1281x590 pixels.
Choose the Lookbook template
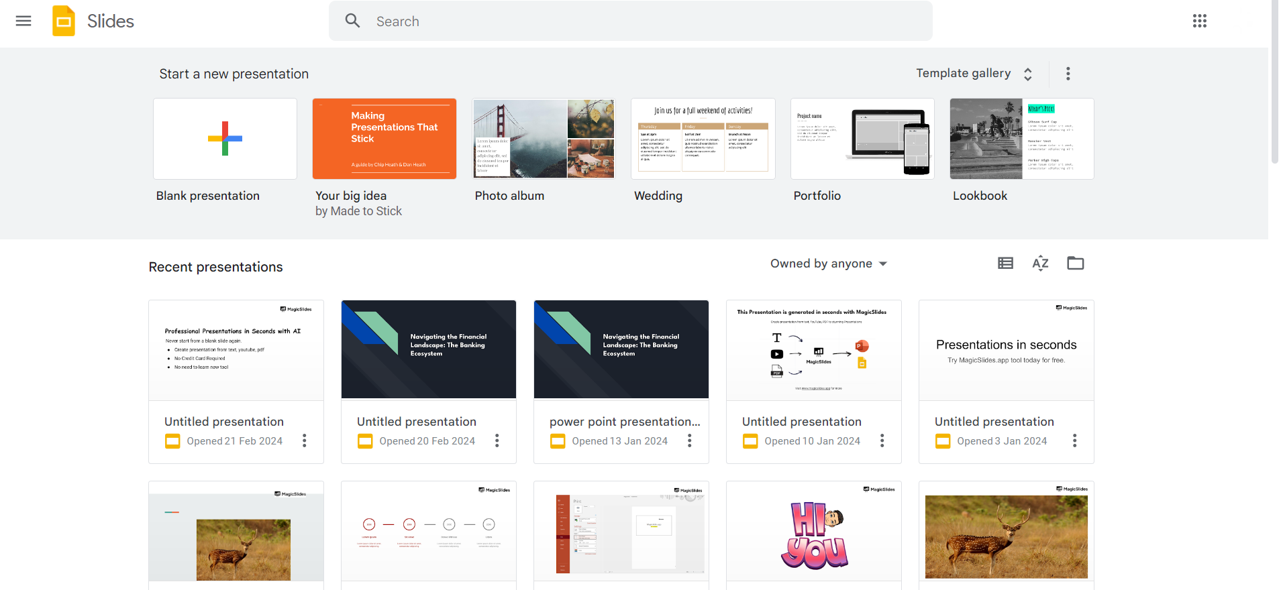(1022, 139)
